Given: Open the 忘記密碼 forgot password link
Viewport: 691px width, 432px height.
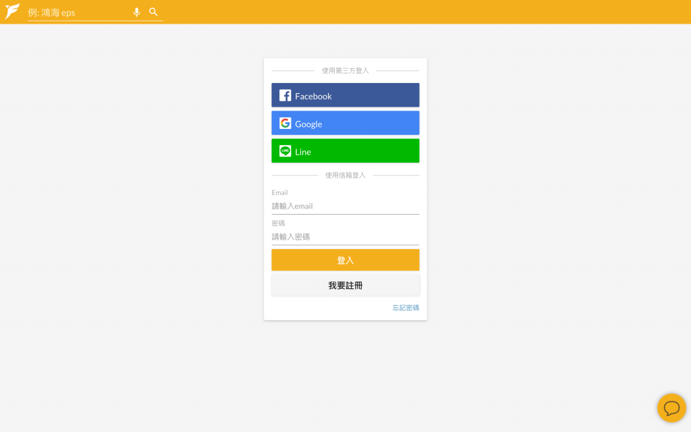Looking at the screenshot, I should tap(406, 308).
